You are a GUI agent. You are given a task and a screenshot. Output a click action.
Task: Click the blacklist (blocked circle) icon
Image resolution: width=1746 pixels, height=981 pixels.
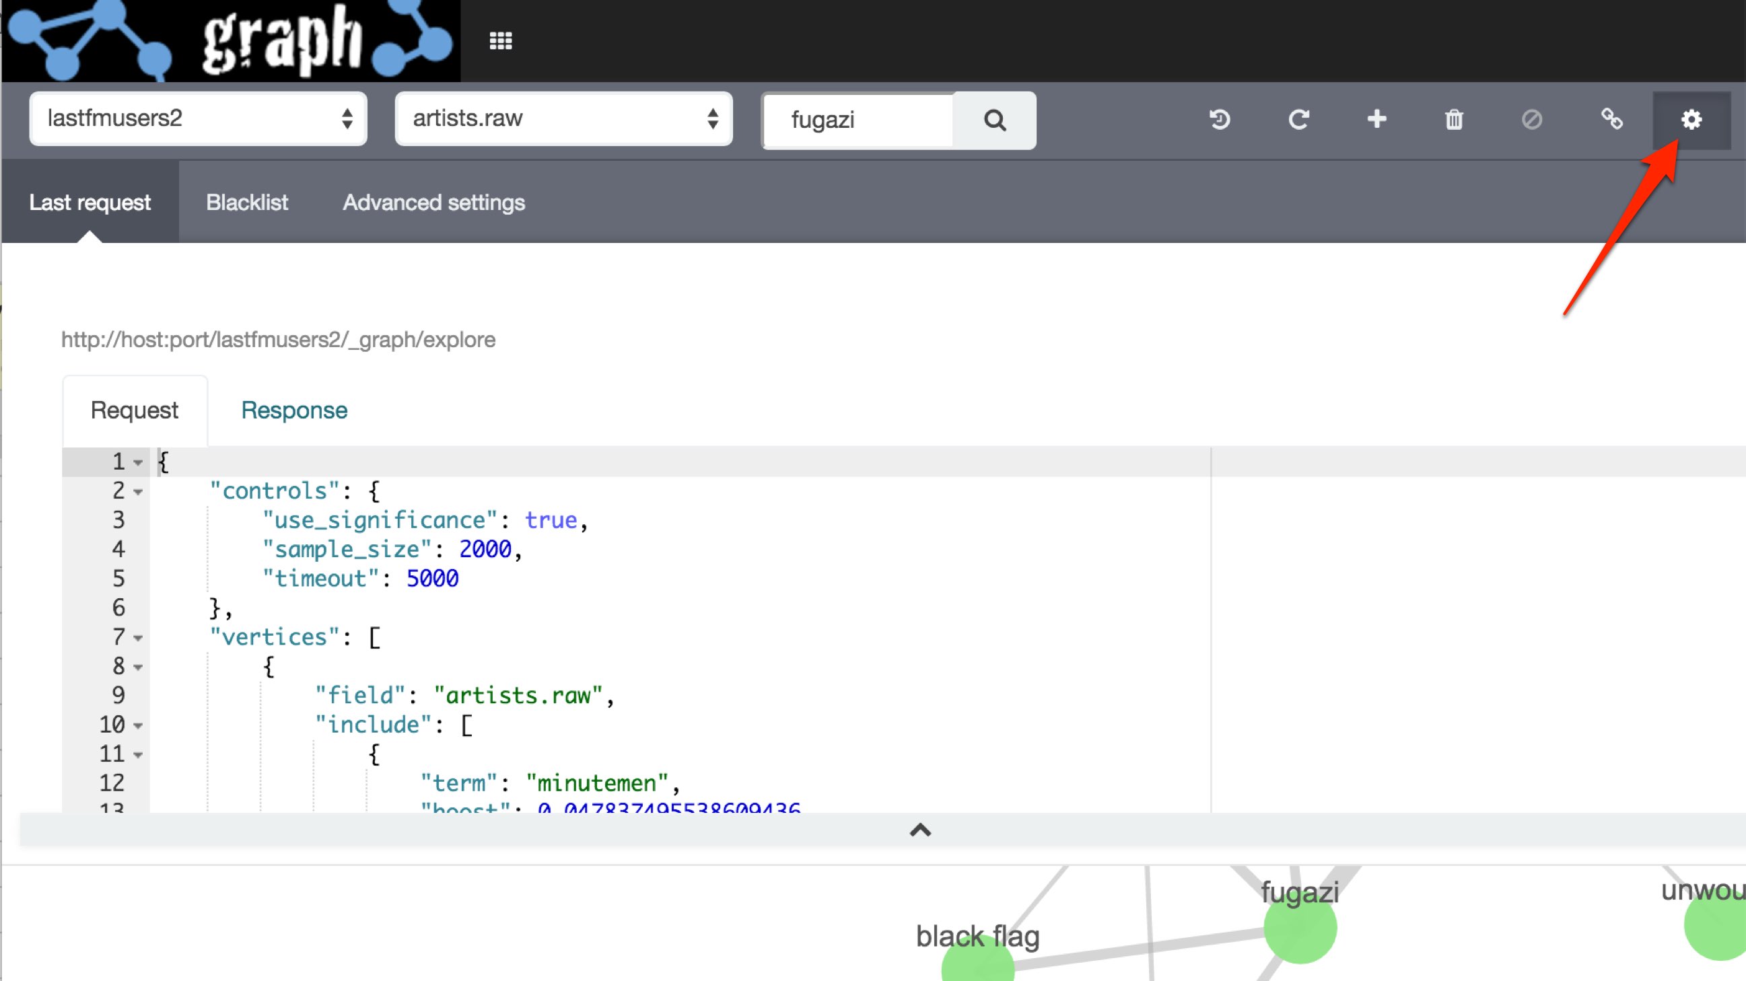pyautogui.click(x=1533, y=120)
